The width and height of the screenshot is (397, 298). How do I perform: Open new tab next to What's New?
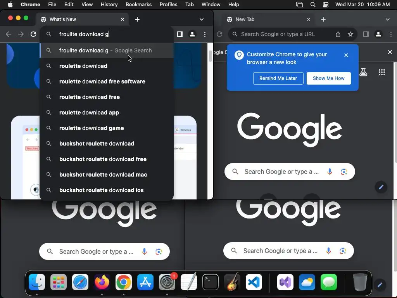pyautogui.click(x=137, y=19)
